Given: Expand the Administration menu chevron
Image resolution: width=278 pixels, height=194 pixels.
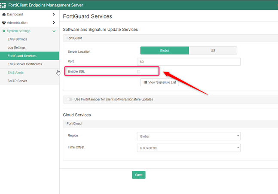Looking at the screenshot, I should [54, 22].
